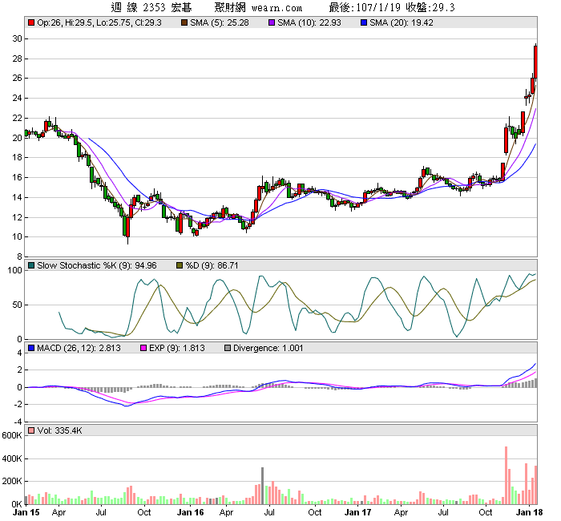561x521 pixels.
Task: Click the 'Jan 16' x-axis label
Action: (x=191, y=512)
